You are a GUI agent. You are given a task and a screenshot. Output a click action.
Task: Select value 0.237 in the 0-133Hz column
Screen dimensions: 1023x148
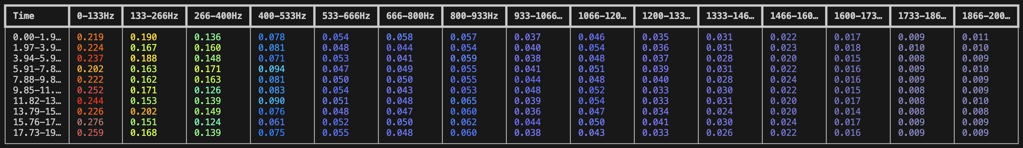(90, 58)
